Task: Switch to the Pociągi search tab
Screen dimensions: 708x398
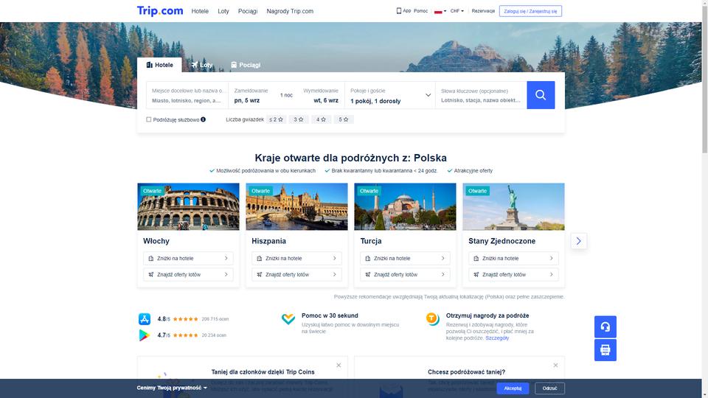Action: coord(245,65)
